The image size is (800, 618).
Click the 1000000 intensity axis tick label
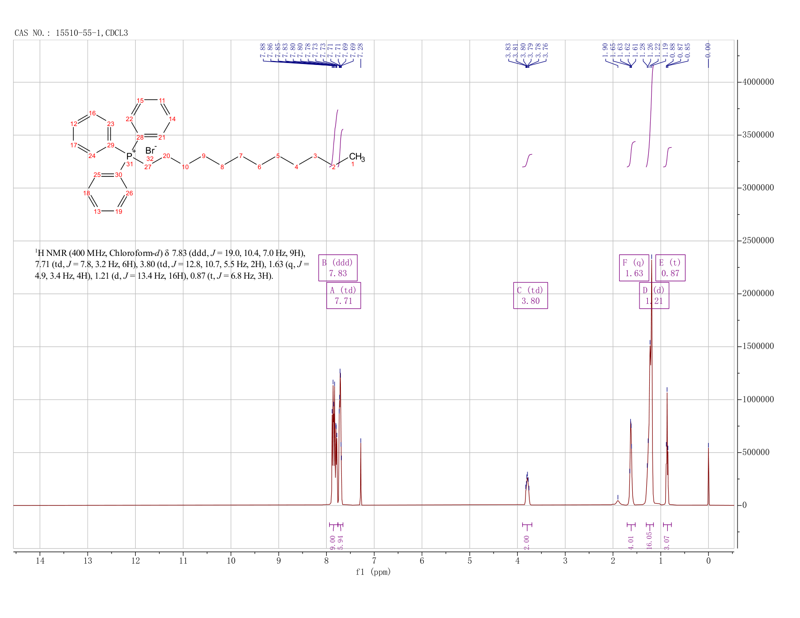coord(758,399)
